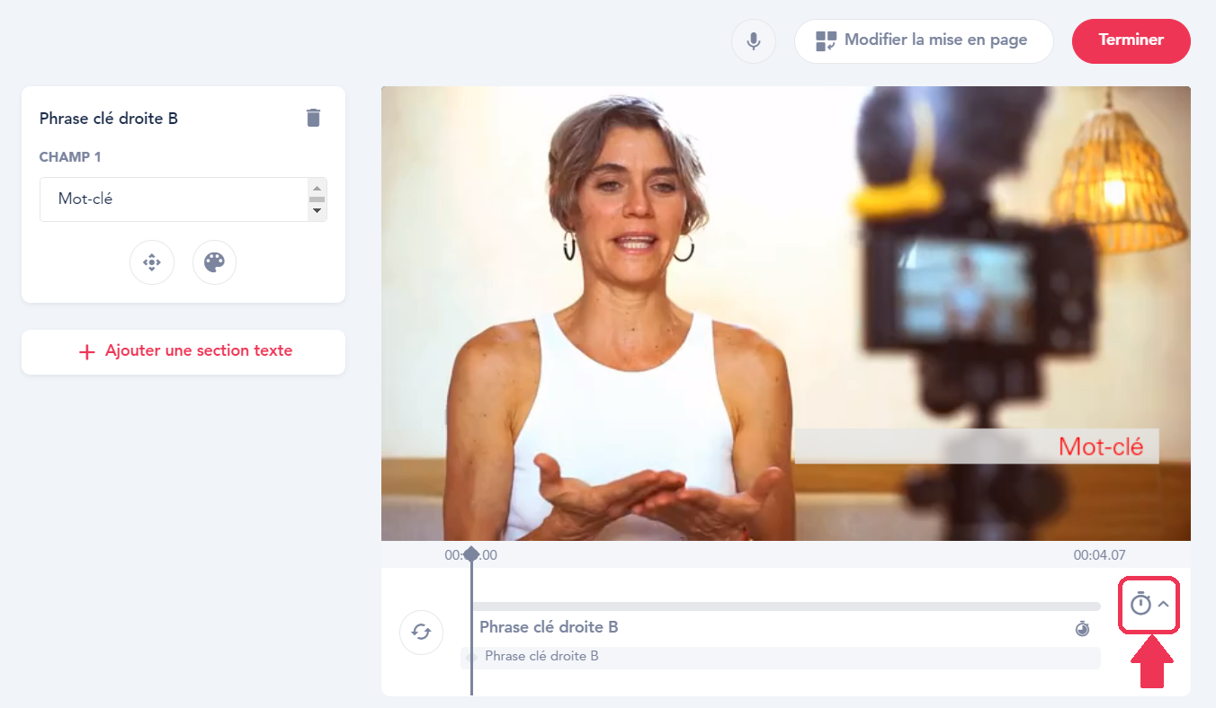Click the small timer icon on the track
The image size is (1216, 708).
(x=1082, y=628)
